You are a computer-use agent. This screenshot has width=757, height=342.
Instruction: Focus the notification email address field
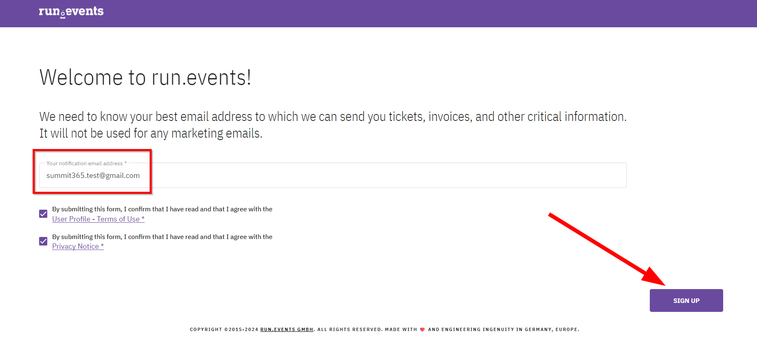[333, 175]
